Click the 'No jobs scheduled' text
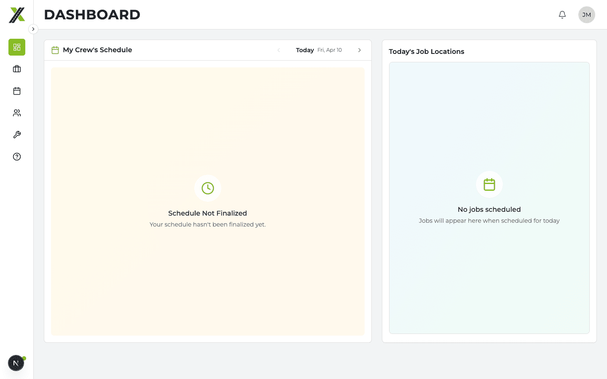Image resolution: width=607 pixels, height=379 pixels. point(489,209)
